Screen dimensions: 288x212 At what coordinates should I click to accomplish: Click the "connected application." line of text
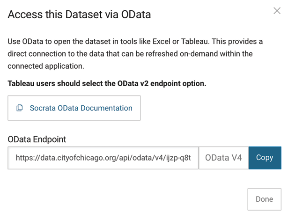[x=46, y=66]
